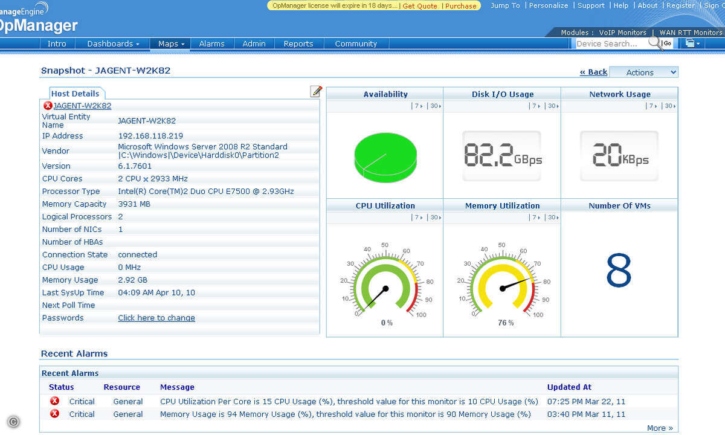Click critical status icon in Memory Usage alarm row

tap(55, 414)
